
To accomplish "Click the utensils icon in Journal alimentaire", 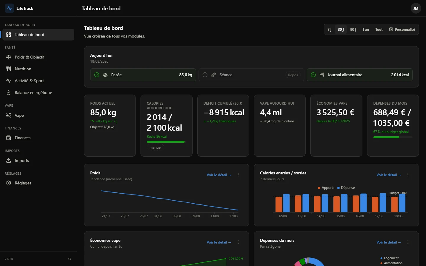I will tap(322, 75).
